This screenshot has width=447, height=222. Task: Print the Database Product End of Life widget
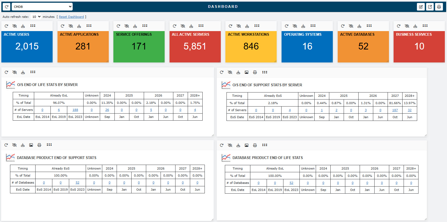click(255, 145)
